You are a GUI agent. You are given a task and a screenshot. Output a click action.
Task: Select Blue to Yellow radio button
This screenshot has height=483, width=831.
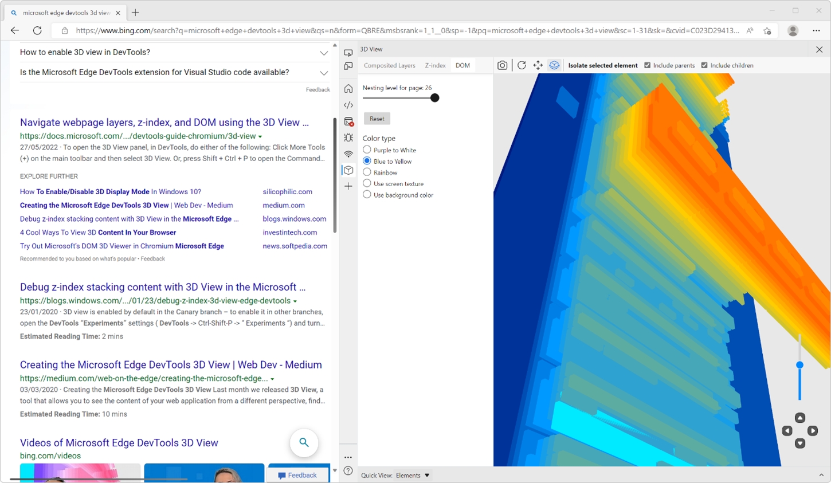(x=367, y=161)
